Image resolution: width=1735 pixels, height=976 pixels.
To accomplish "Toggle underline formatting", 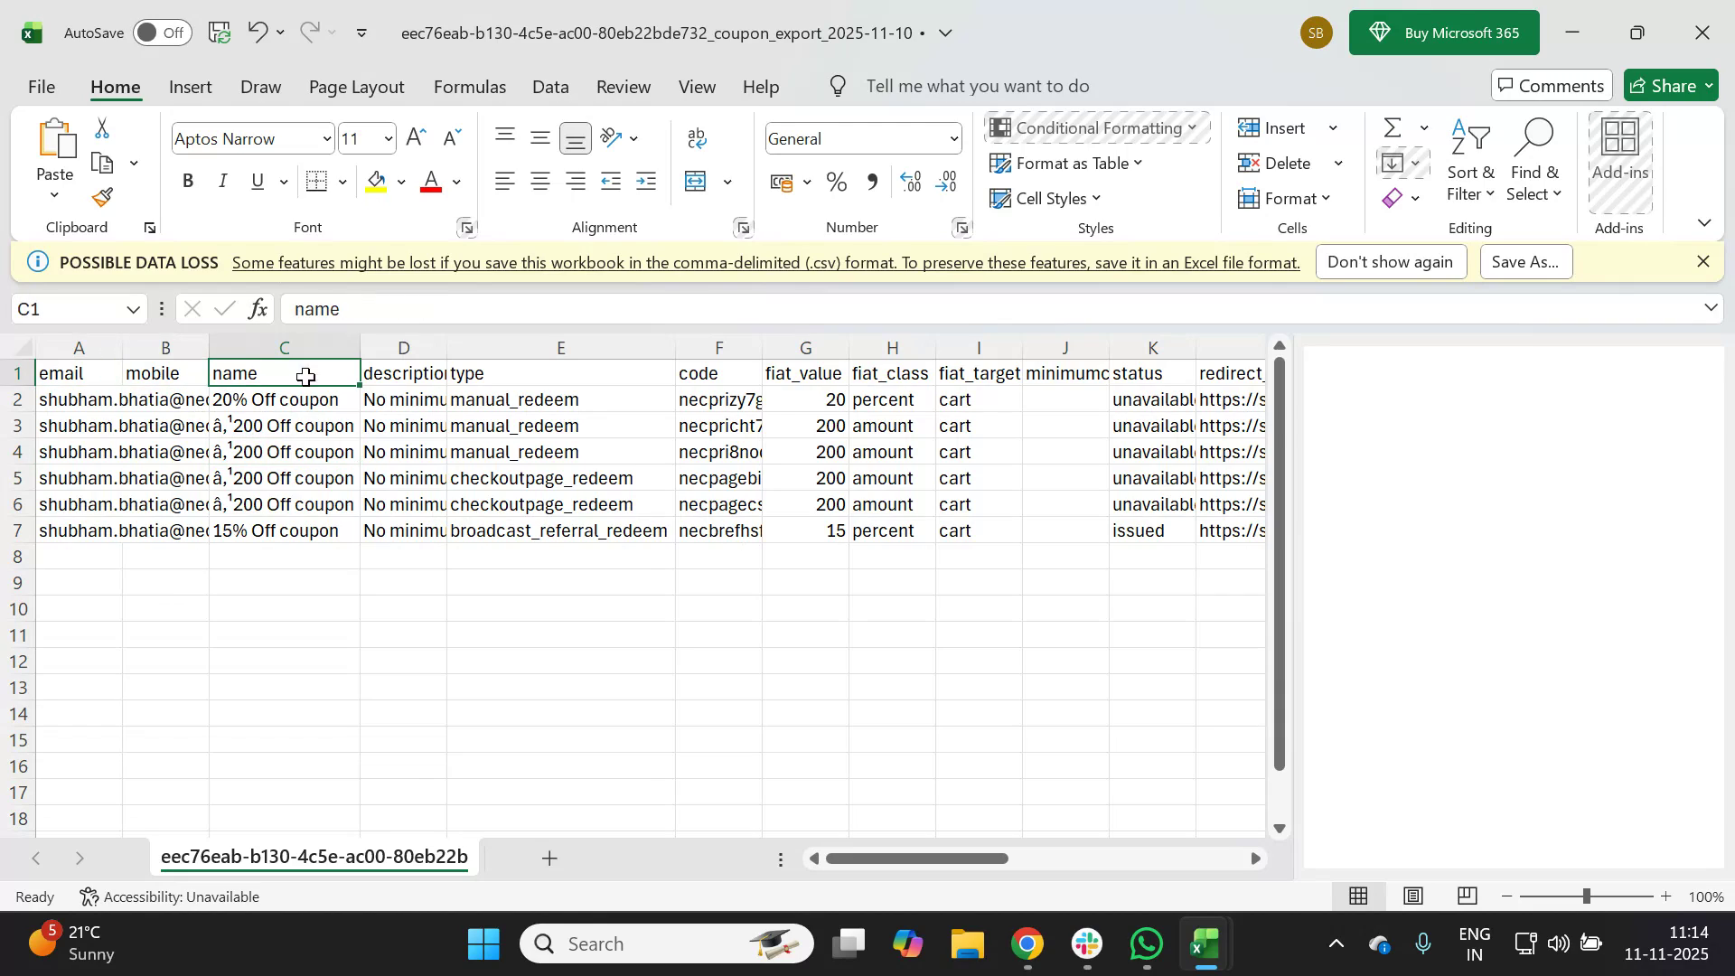I will pyautogui.click(x=257, y=181).
